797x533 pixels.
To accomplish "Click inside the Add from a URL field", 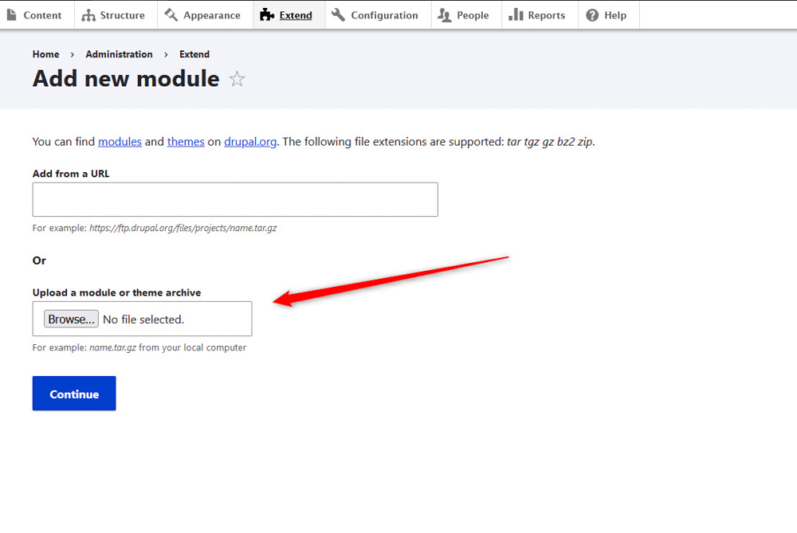I will pyautogui.click(x=234, y=199).
